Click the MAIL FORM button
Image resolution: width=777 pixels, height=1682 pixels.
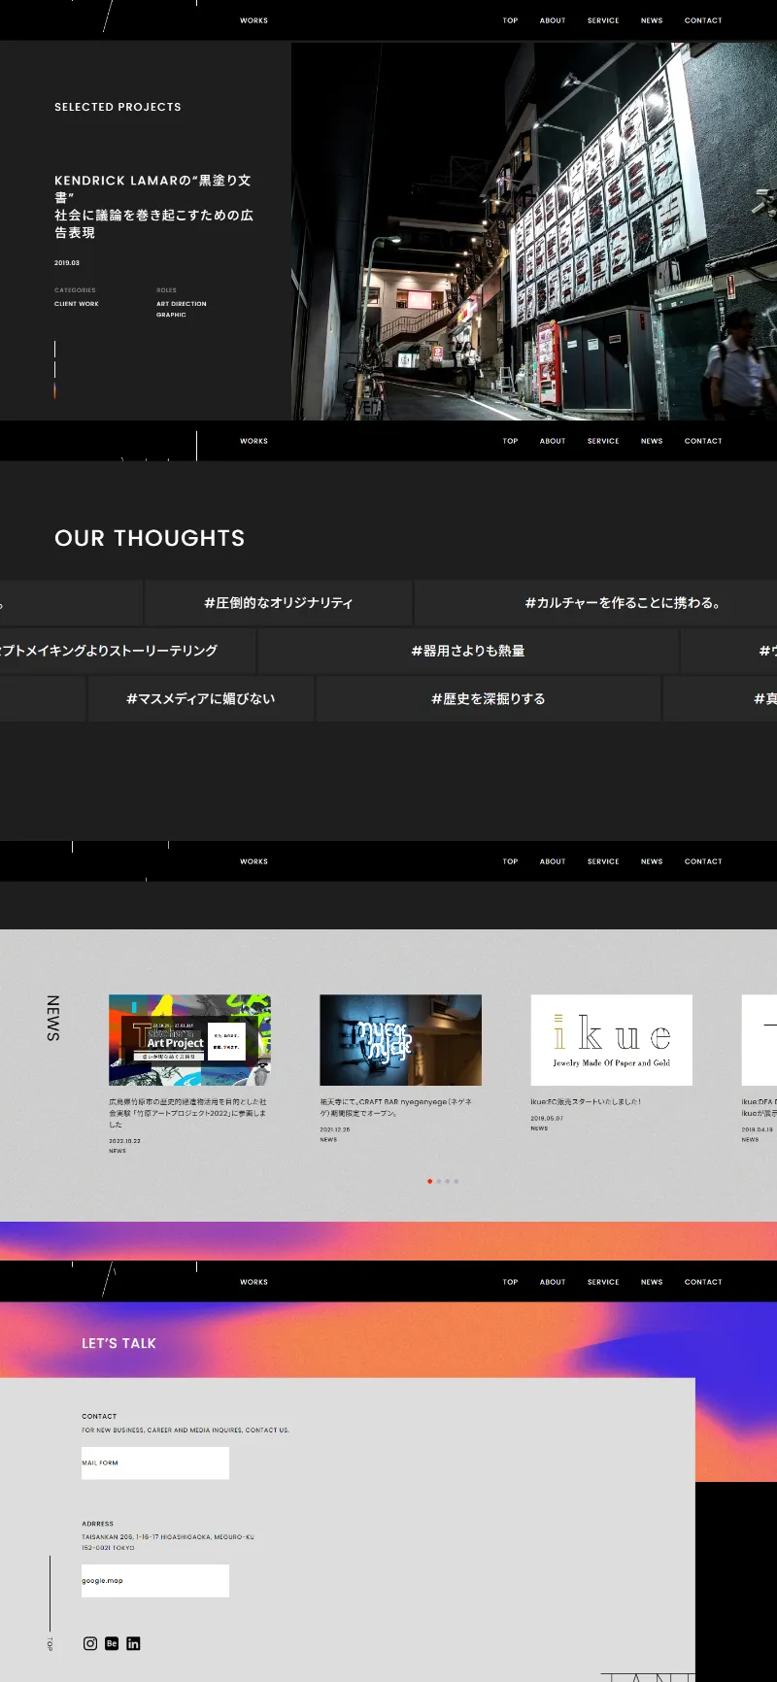[x=155, y=1463]
